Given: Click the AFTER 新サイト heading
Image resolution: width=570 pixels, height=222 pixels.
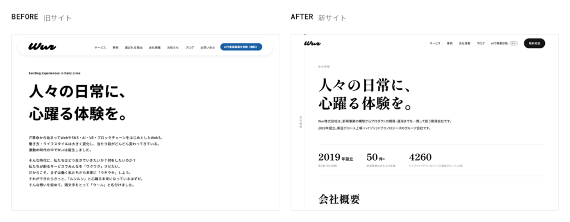Looking at the screenshot, I should coord(318,17).
